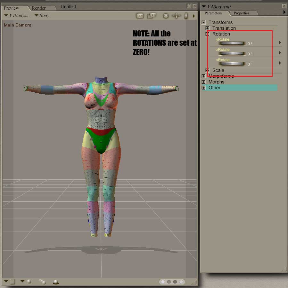Select the last display-style dot at bottom right
The image size is (288, 288).
[x=181, y=282]
